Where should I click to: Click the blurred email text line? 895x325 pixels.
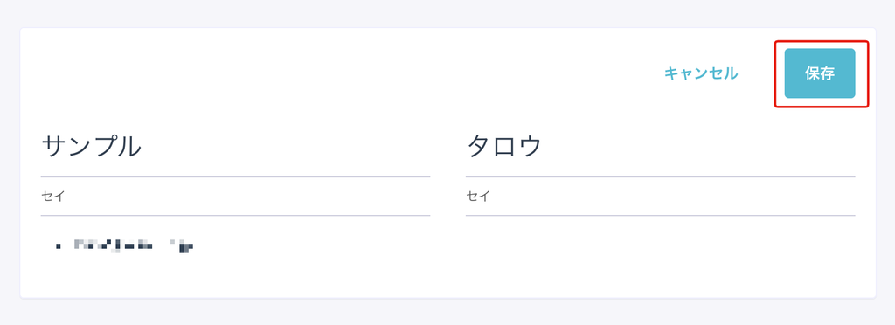[x=124, y=246]
